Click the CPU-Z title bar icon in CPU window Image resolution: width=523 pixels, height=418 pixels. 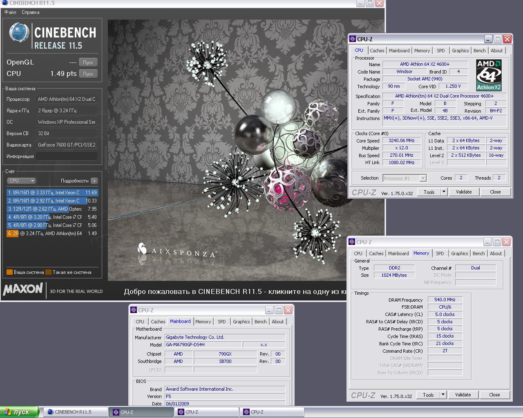tap(353, 39)
